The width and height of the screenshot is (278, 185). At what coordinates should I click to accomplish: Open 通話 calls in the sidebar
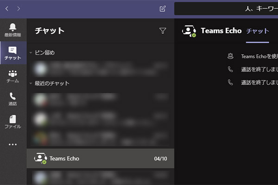coord(13,99)
